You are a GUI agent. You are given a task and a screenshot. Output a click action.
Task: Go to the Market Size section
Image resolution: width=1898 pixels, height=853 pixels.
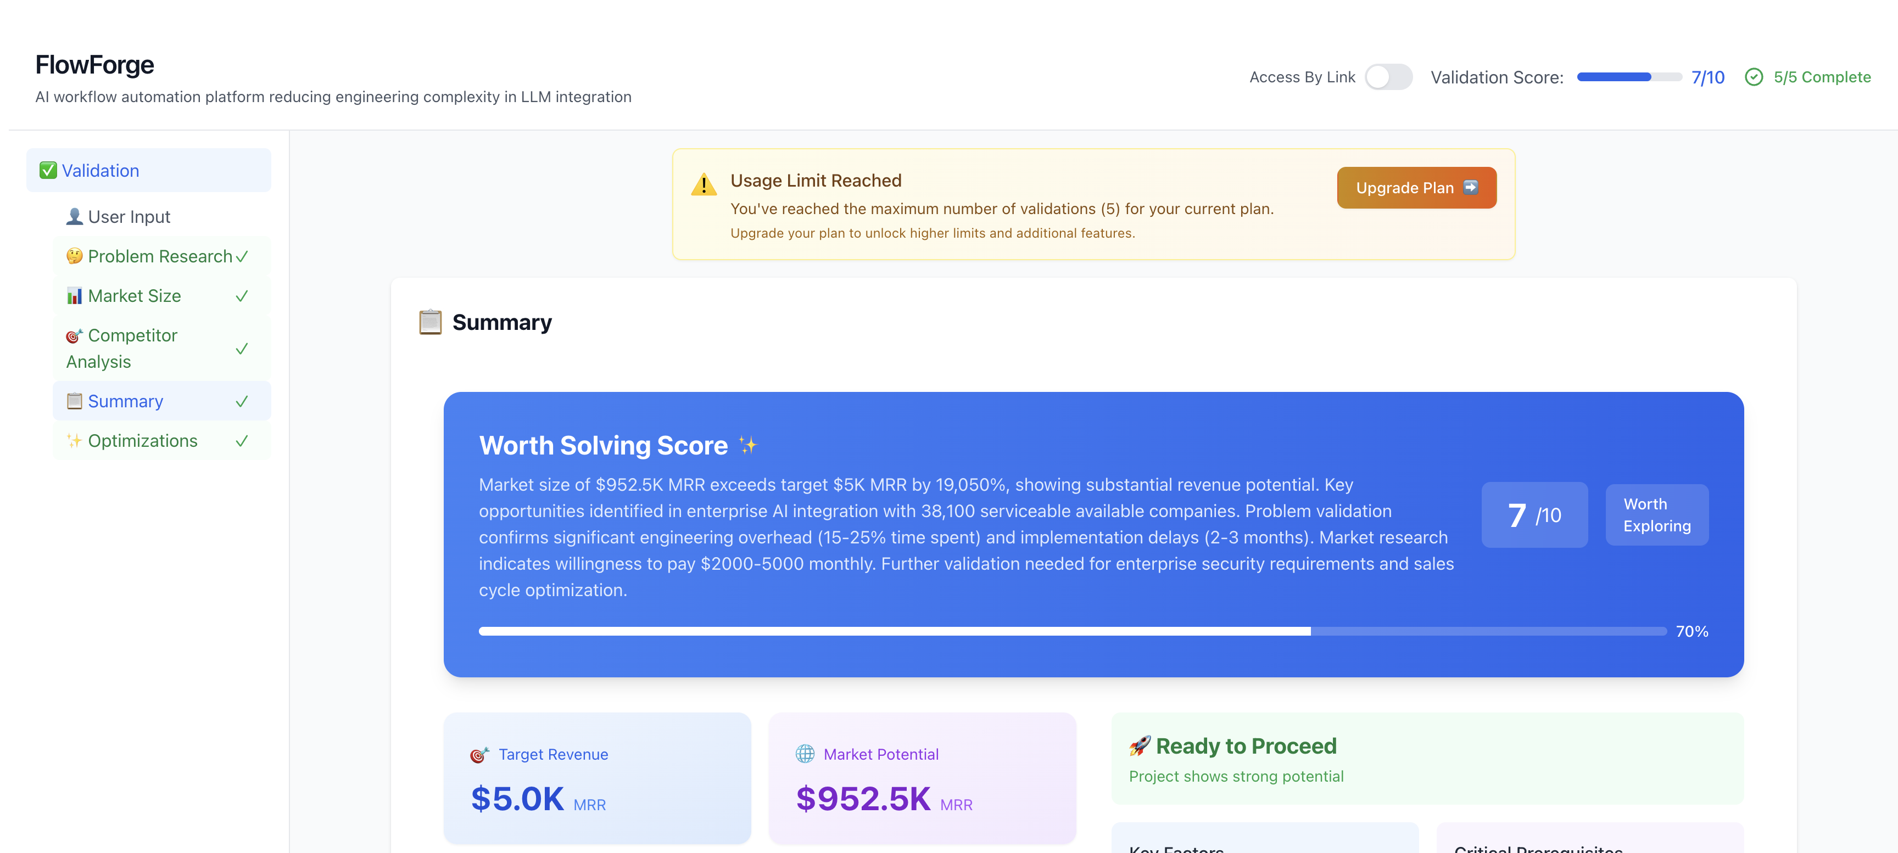(x=162, y=295)
